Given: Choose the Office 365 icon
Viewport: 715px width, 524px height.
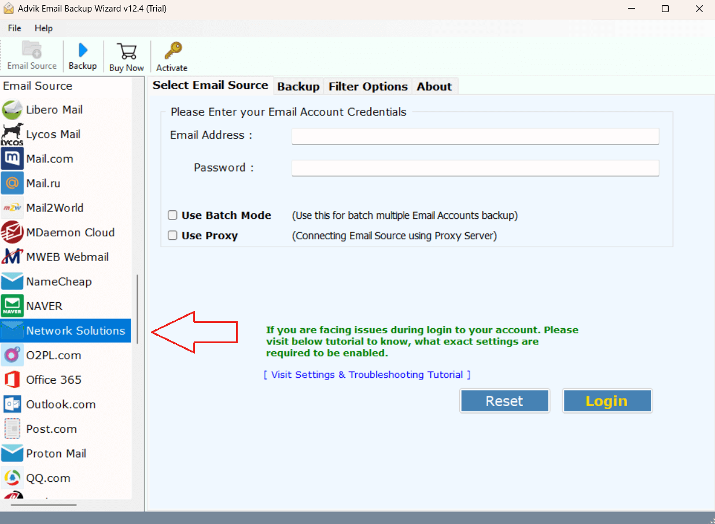Looking at the screenshot, I should 12,380.
